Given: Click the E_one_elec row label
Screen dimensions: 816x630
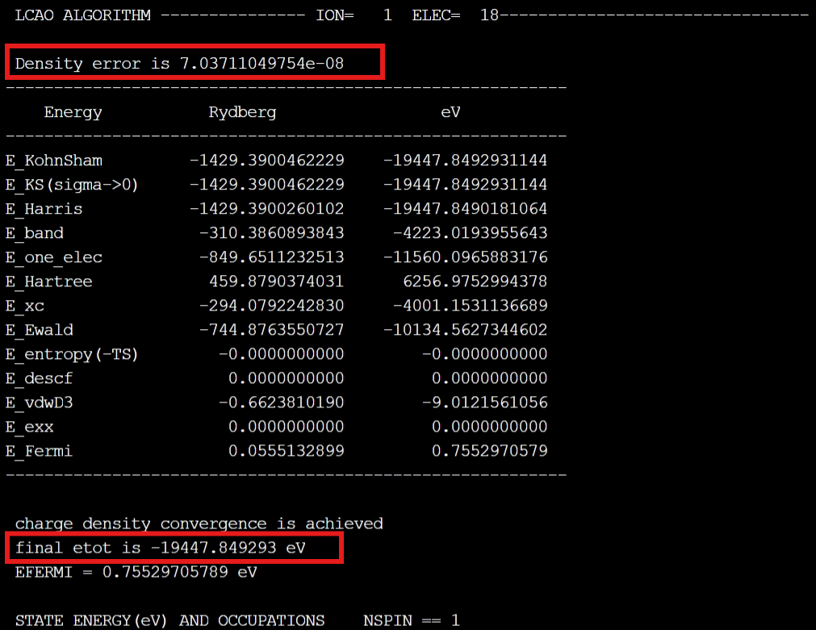Looking at the screenshot, I should click(x=53, y=257).
